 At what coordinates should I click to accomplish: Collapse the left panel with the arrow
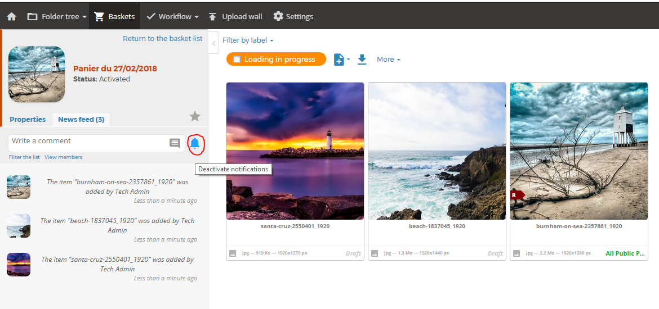tap(213, 43)
